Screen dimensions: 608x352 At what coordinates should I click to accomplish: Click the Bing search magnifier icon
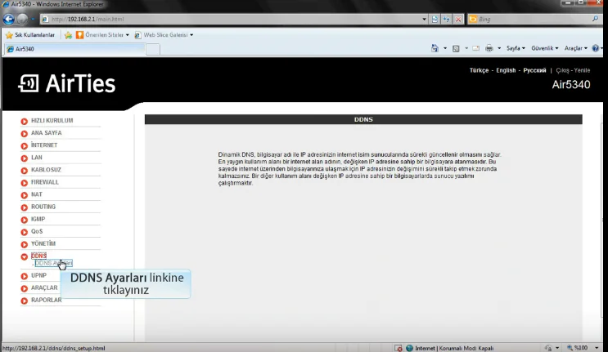595,19
